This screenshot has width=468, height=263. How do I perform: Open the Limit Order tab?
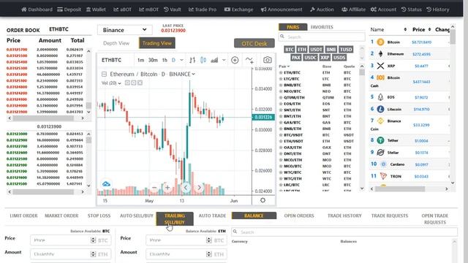click(23, 216)
